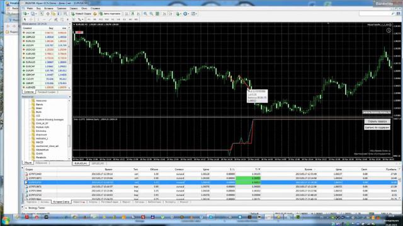
Task: Open the arrows objects dropdown
Action: coord(81,19)
